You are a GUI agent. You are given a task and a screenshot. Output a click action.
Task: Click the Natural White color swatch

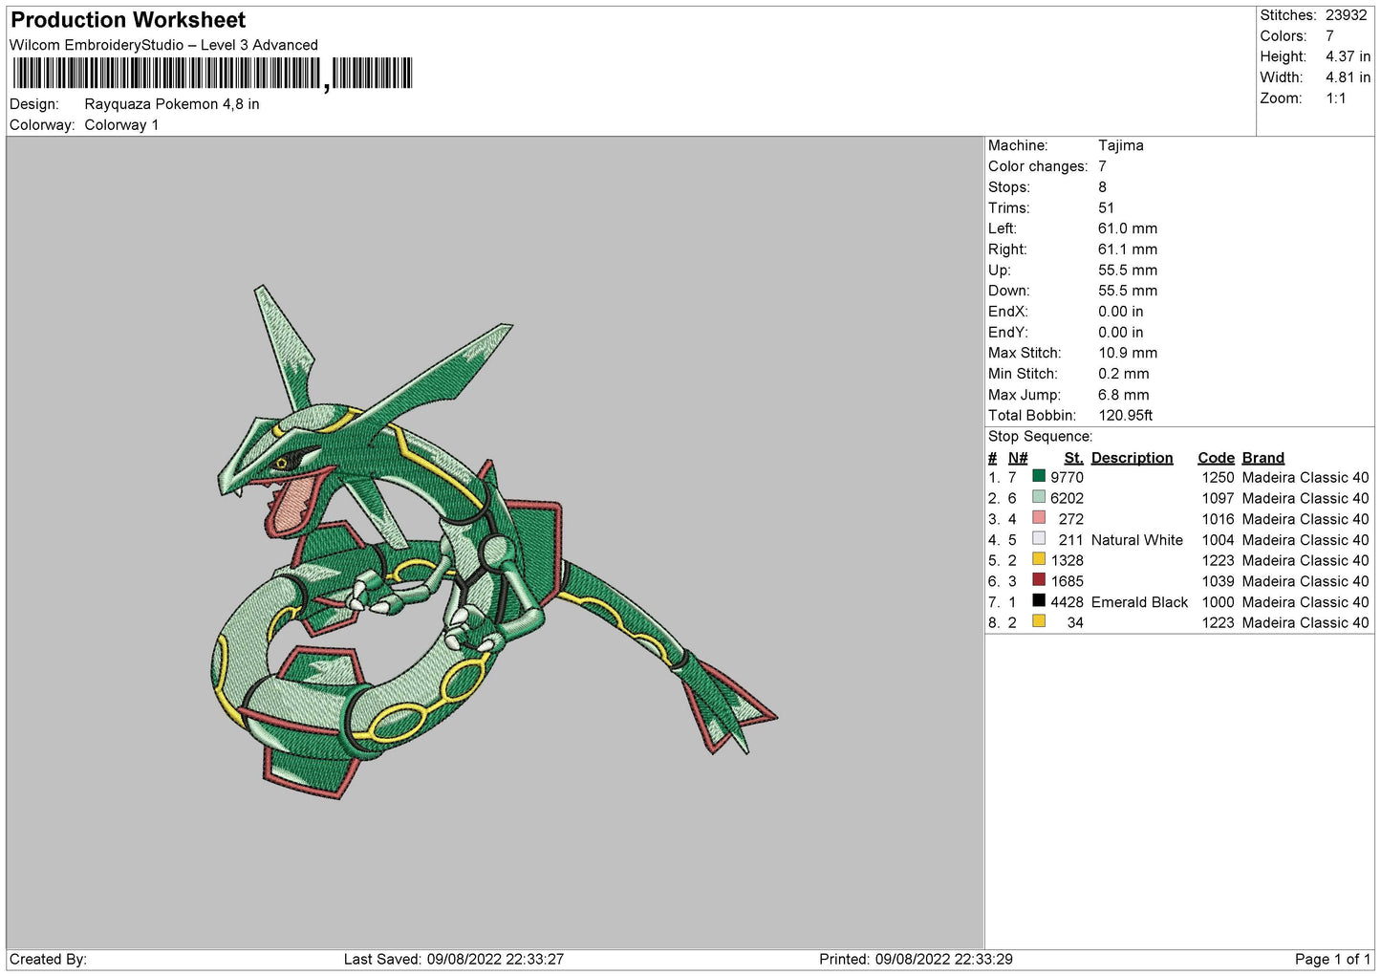[1039, 539]
